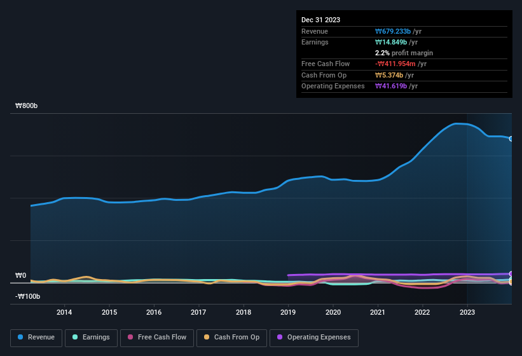This screenshot has width=522, height=356.
Task: Click the purple operating expenses endpoint marker
Action: [511, 274]
